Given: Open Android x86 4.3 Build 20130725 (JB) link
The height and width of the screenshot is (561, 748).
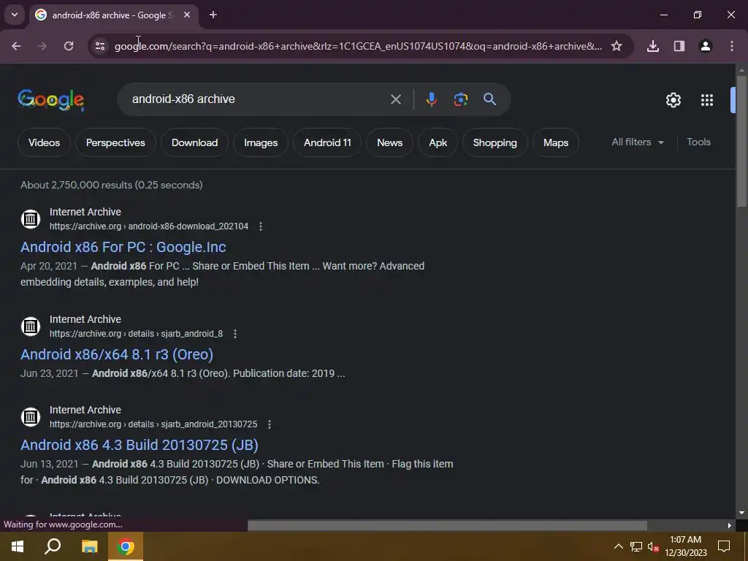Looking at the screenshot, I should [x=140, y=445].
